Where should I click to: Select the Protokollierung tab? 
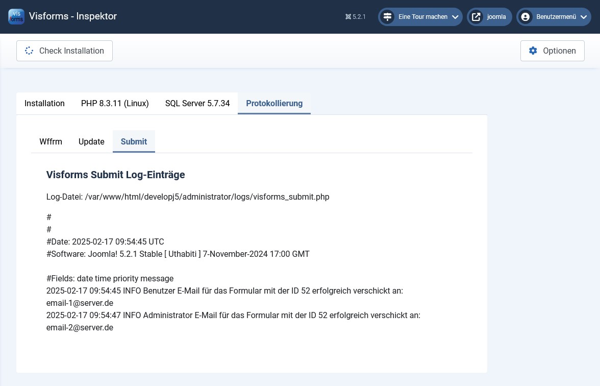(274, 103)
